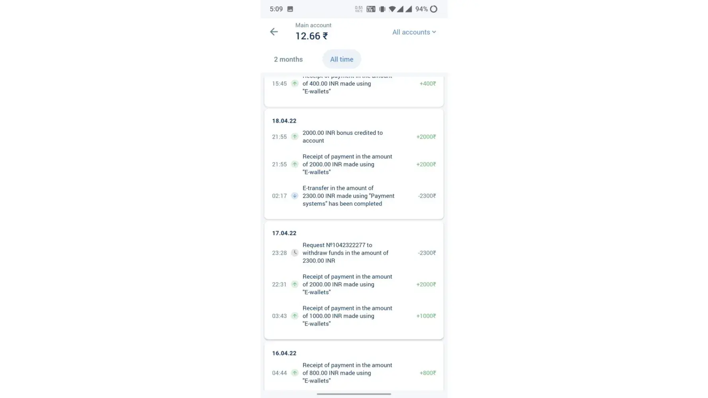The height and width of the screenshot is (398, 708).
Task: Open the E-transfer 2300.00 INR completed entry
Action: coord(348,196)
